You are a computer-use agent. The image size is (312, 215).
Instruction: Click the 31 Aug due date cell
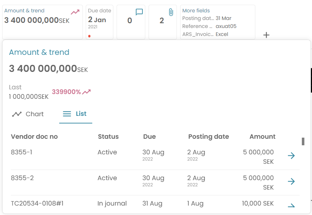point(152,203)
